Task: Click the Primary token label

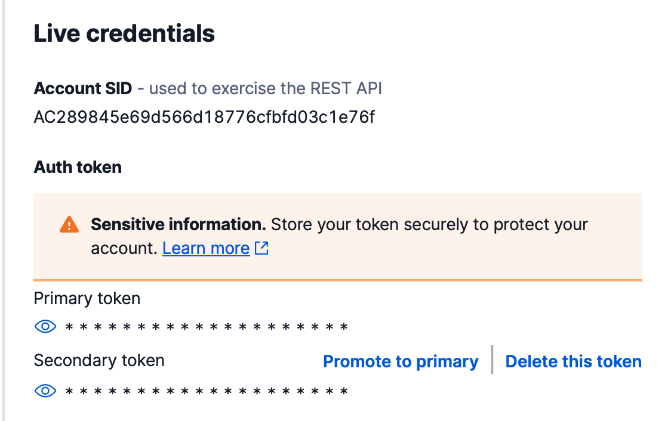Action: tap(87, 298)
